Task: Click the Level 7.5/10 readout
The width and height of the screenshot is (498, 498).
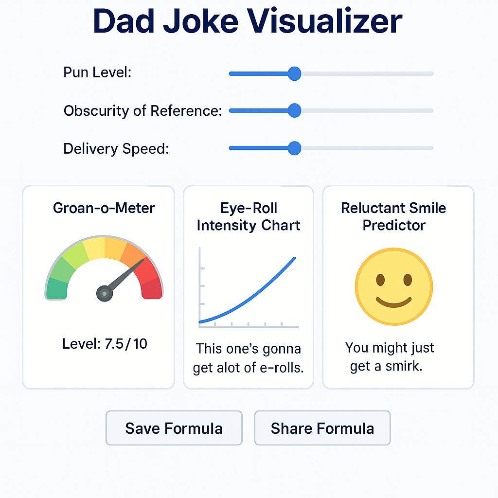Action: coord(105,344)
